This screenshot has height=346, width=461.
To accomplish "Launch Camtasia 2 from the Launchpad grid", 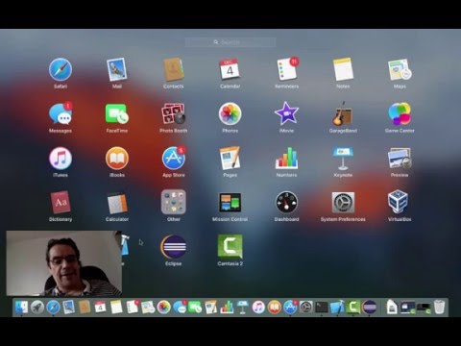I will coord(230,246).
